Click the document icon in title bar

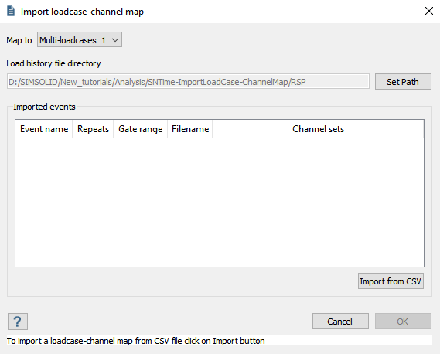pos(11,12)
